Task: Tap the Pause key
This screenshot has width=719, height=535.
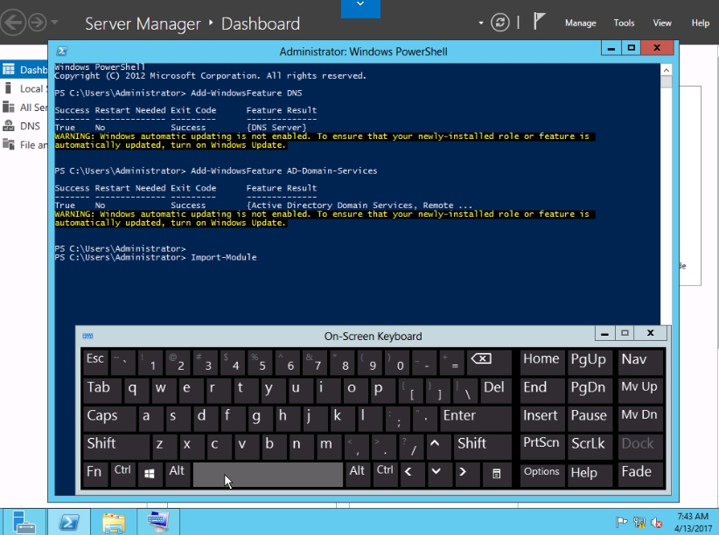Action: [589, 417]
